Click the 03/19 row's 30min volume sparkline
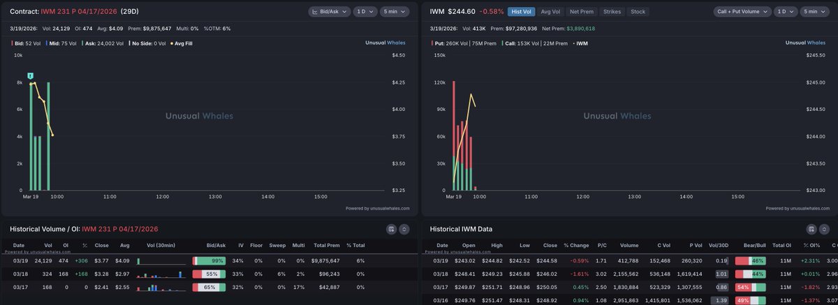 161,260
